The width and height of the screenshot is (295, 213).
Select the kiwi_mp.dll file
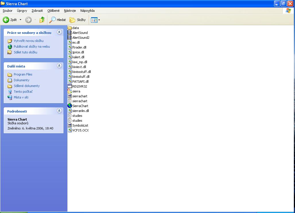tap(77, 62)
